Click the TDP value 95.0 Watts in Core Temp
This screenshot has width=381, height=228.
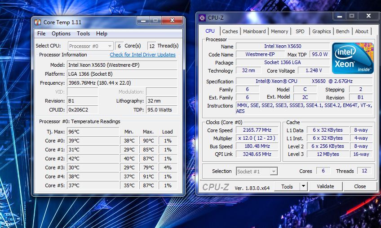pos(162,110)
